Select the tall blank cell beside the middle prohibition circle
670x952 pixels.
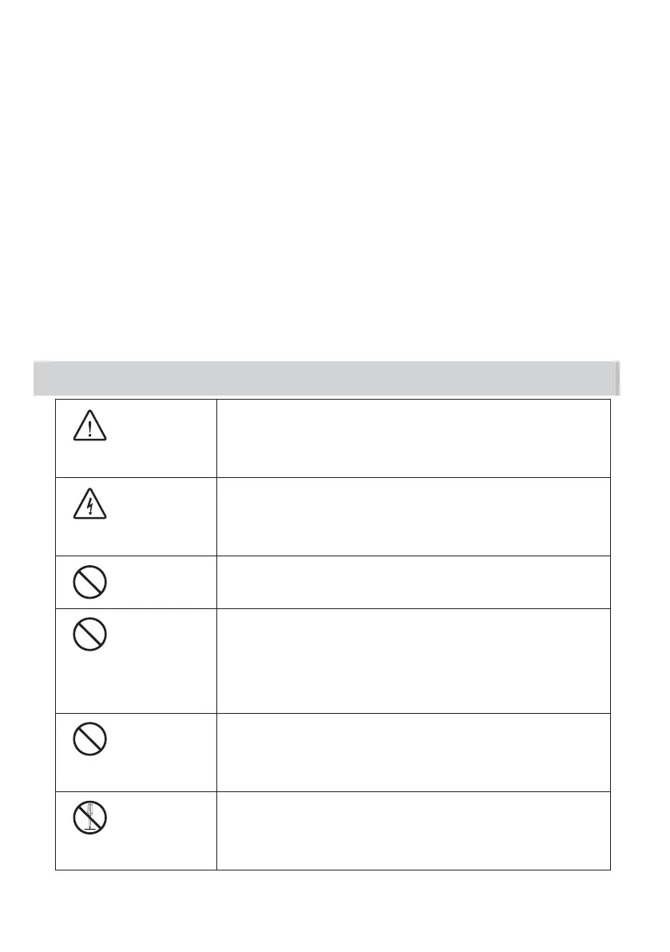[x=412, y=661]
